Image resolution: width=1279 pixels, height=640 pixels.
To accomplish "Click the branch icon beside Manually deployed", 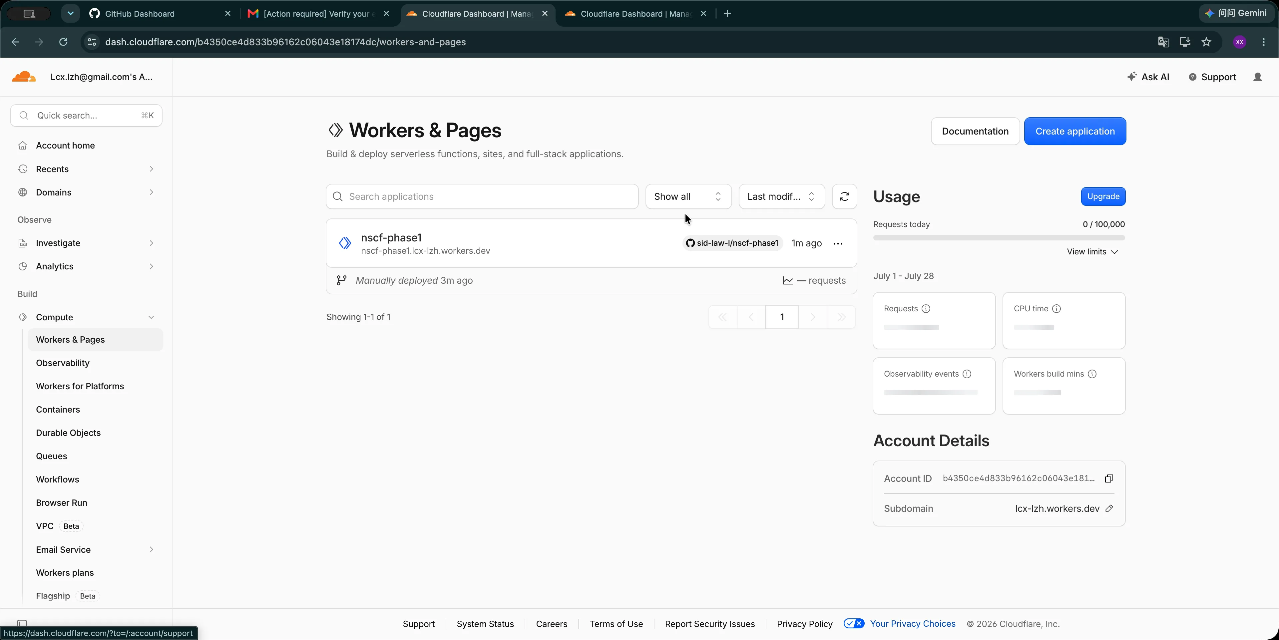I will click(341, 280).
